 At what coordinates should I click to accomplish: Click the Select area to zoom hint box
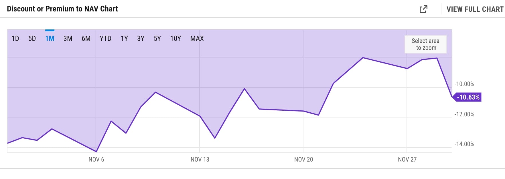[425, 44]
